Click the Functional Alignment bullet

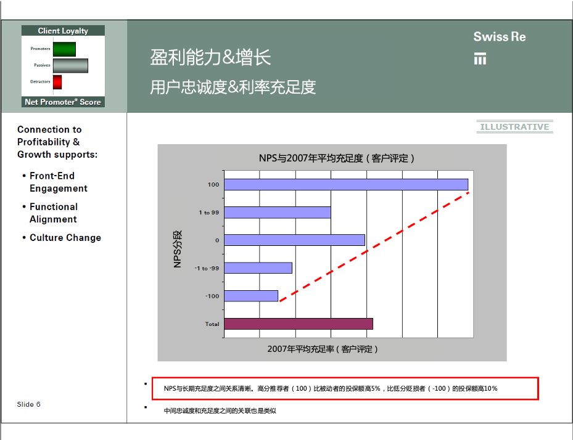[x=54, y=213]
